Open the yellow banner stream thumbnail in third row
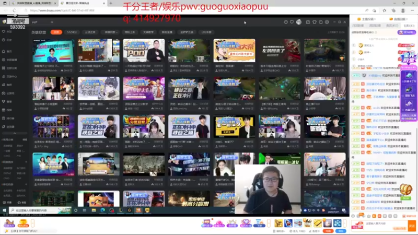418x235 pixels. point(234,126)
